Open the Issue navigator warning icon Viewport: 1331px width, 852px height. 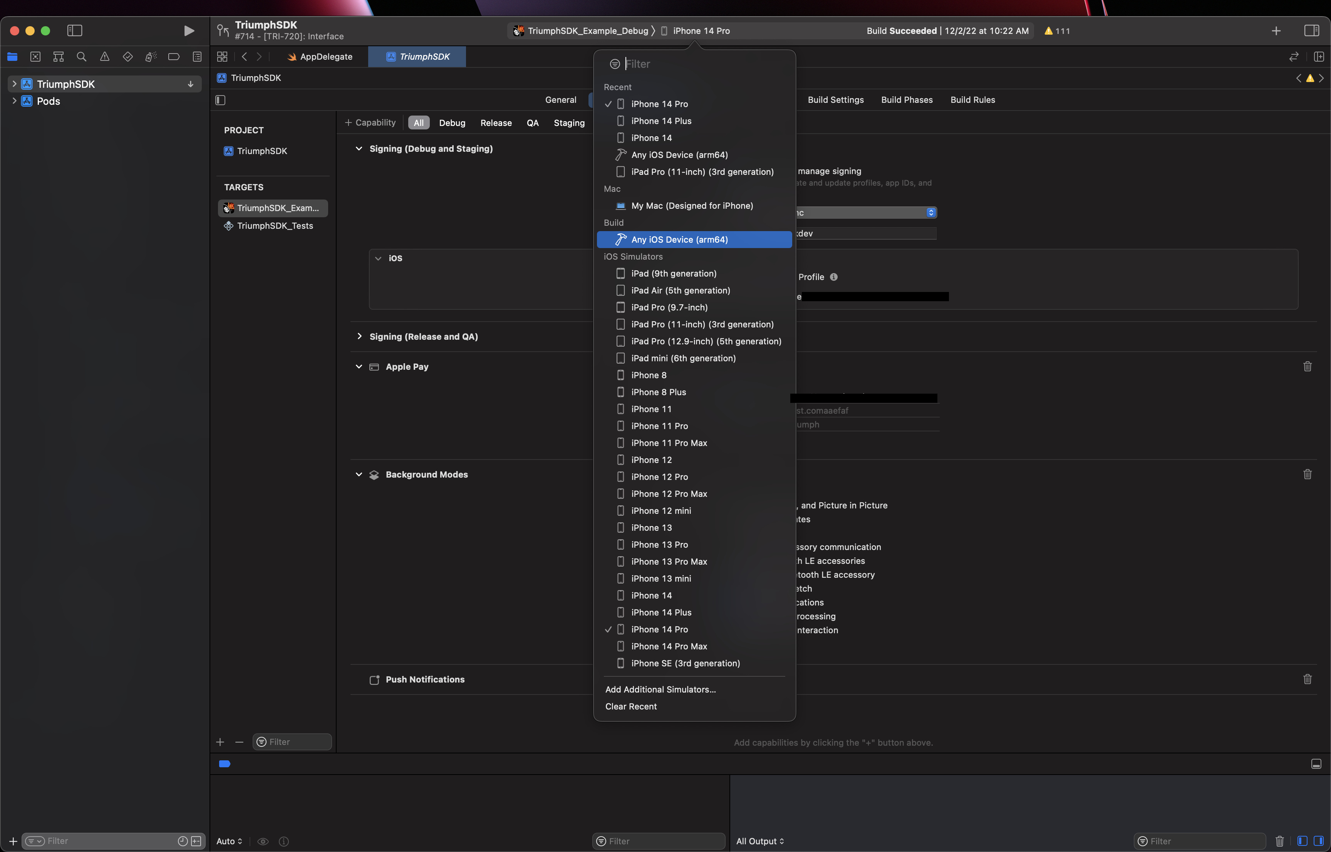coord(104,57)
